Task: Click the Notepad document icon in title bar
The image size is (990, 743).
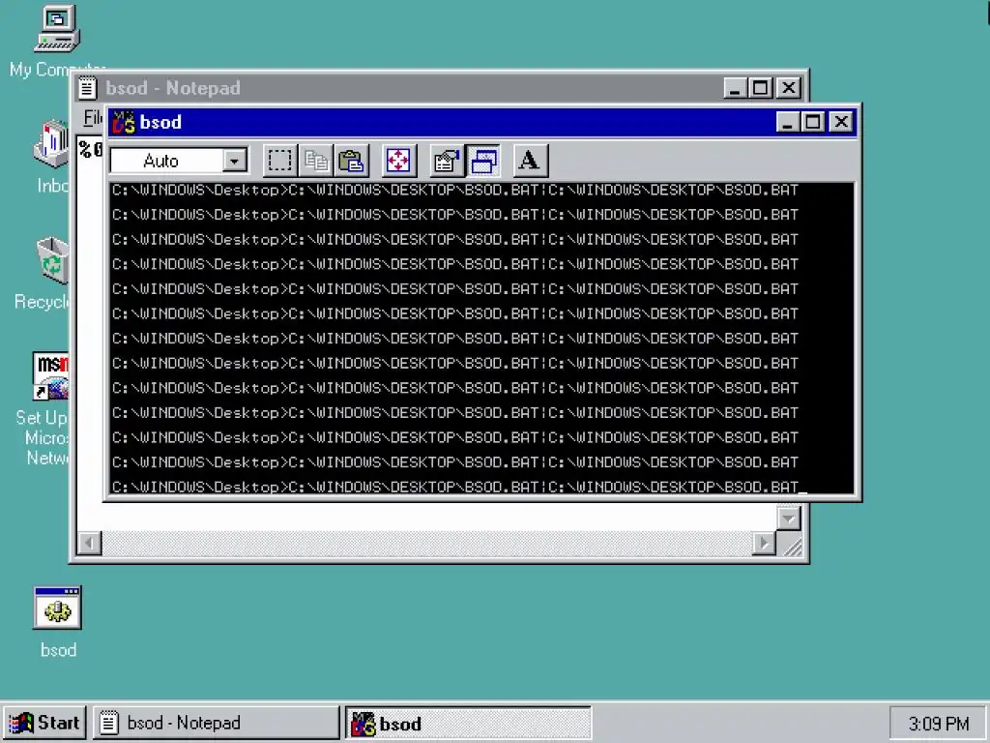Action: (88, 88)
